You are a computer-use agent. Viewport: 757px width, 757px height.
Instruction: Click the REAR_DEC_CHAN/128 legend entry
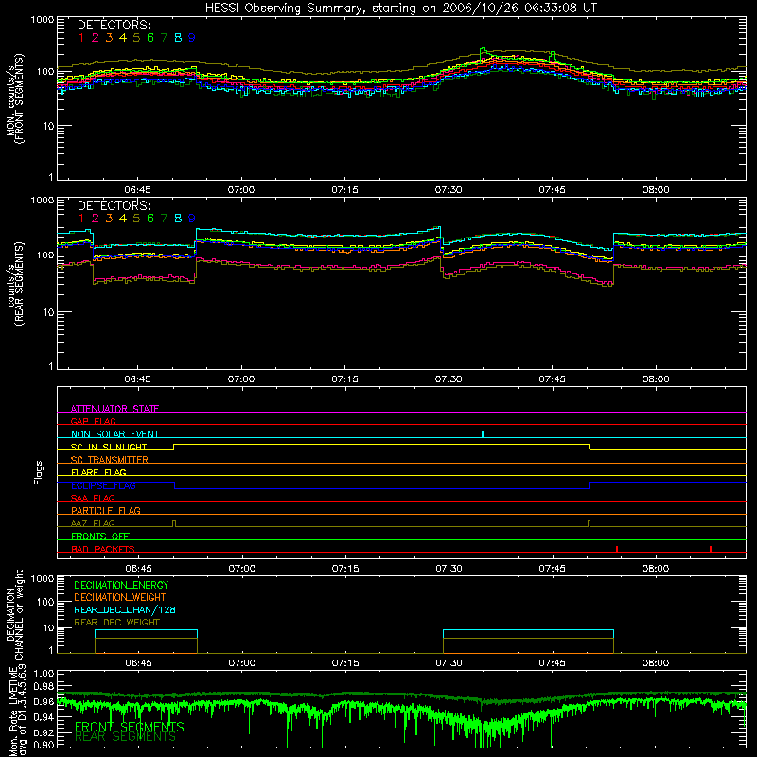(x=125, y=609)
